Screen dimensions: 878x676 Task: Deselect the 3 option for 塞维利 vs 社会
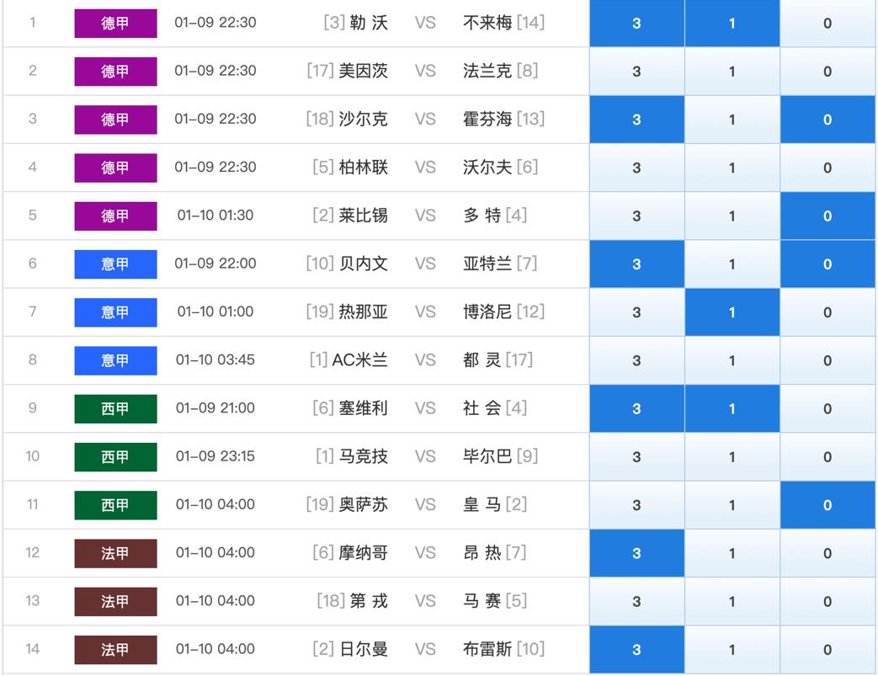tap(636, 408)
